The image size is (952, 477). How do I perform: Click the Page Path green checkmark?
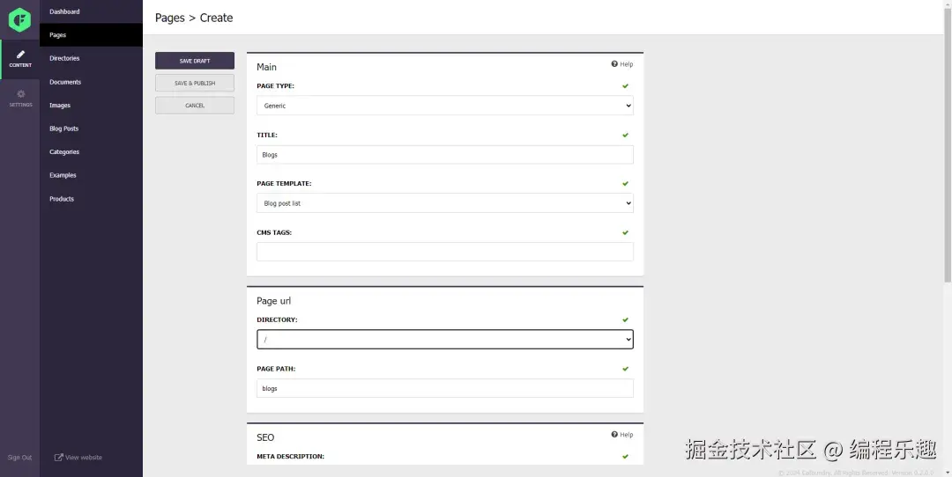pyautogui.click(x=625, y=369)
